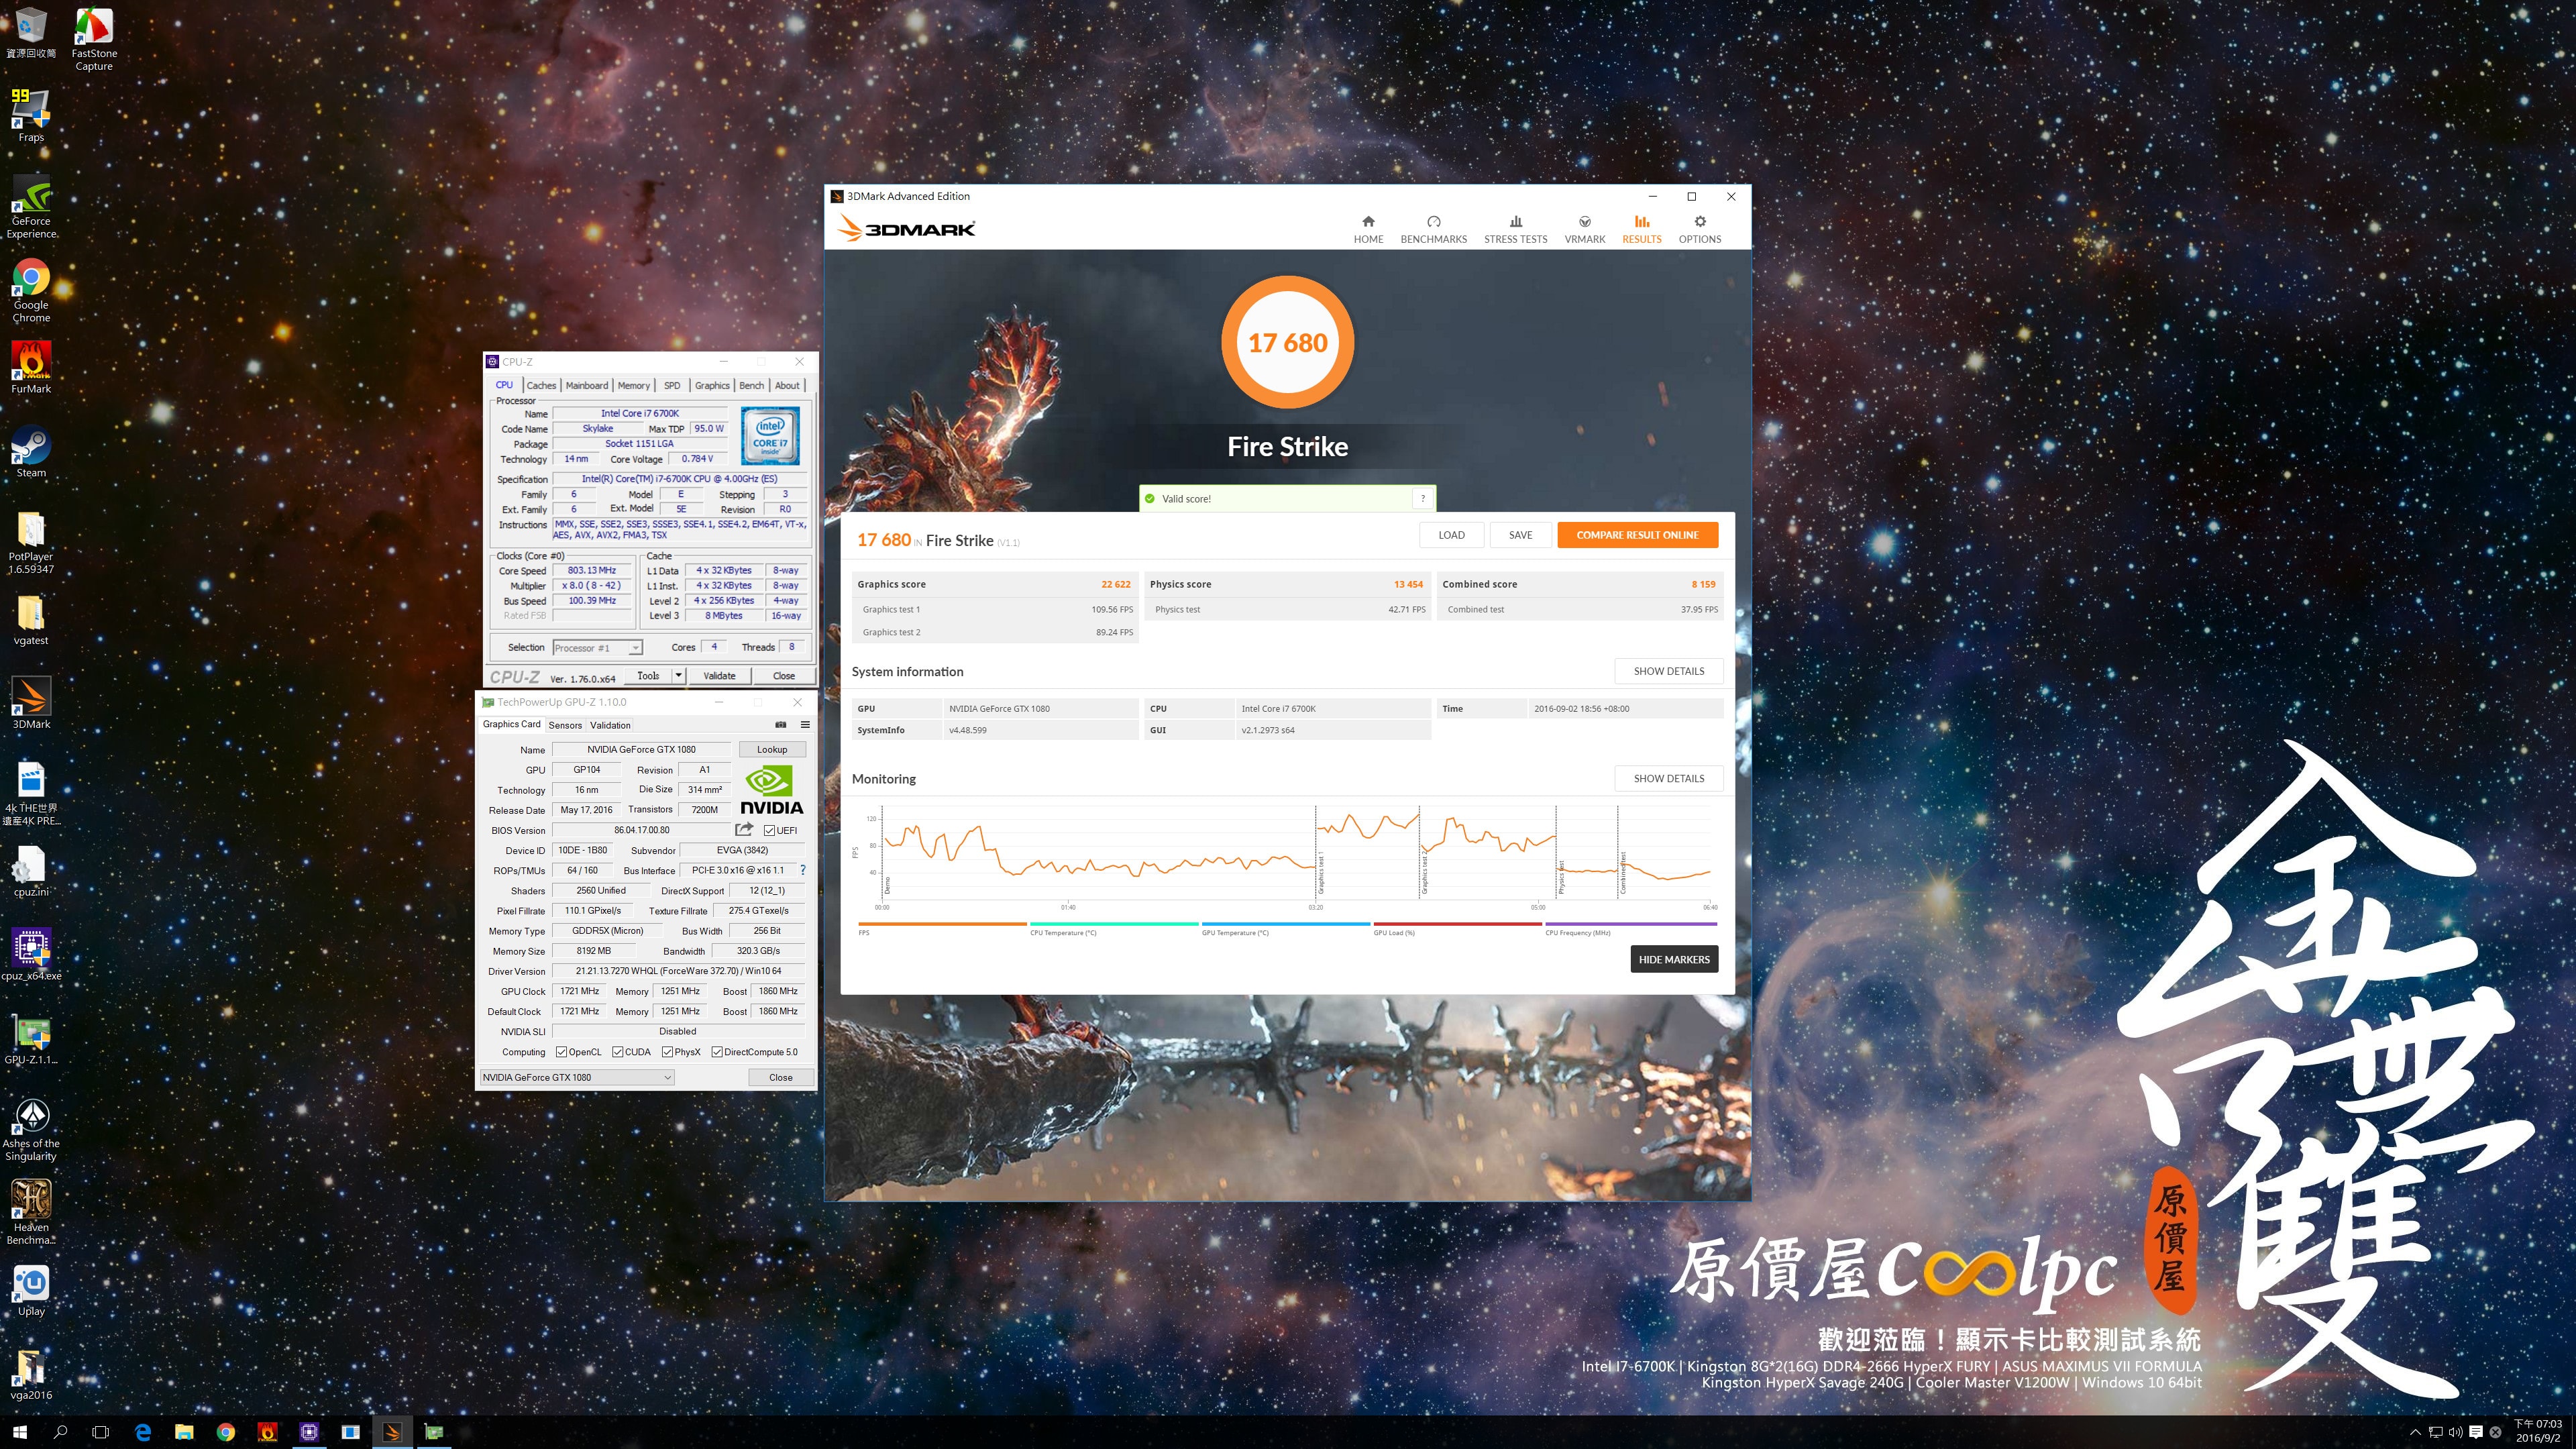
Task: Open the RESULTS section in 3DMark
Action: pos(1641,229)
